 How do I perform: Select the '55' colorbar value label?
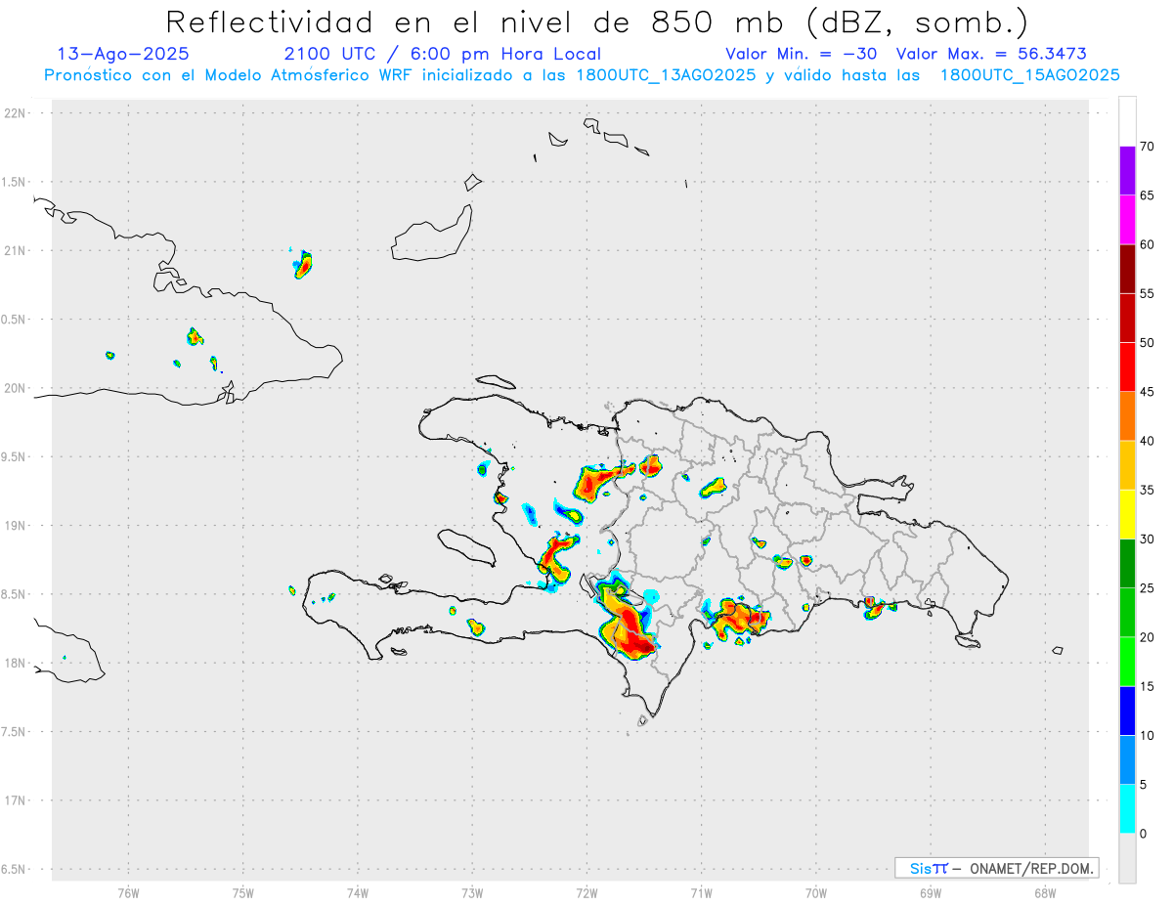point(1147,293)
